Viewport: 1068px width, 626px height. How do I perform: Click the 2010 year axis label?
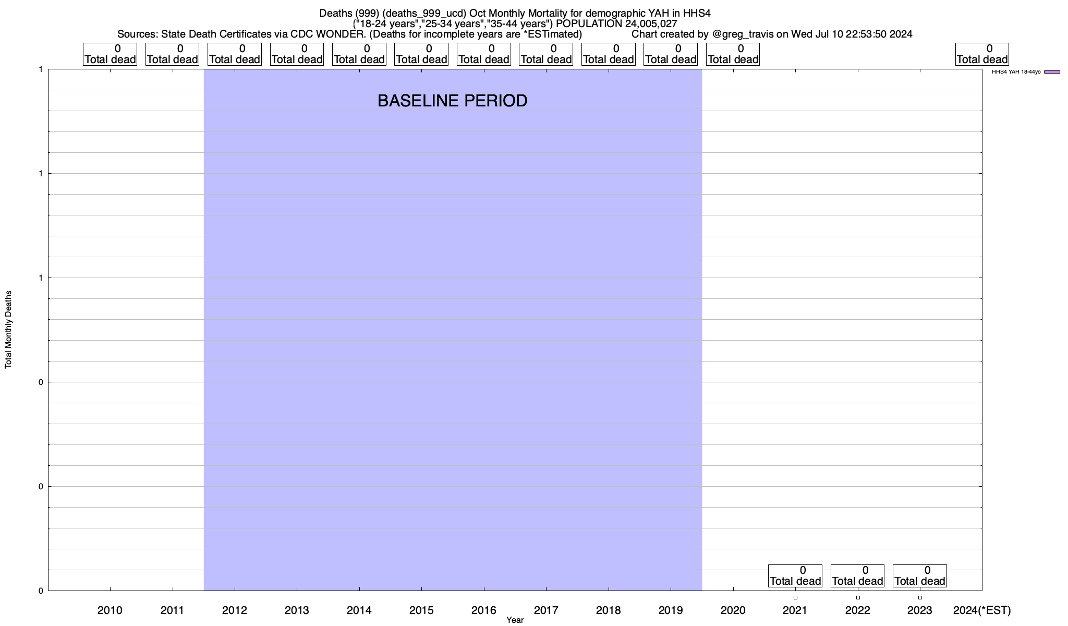pos(110,610)
